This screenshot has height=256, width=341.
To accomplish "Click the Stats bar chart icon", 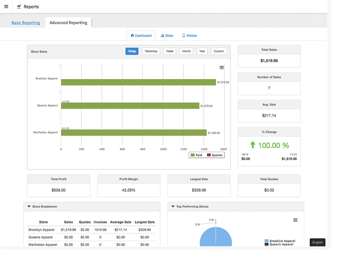I will [162, 35].
